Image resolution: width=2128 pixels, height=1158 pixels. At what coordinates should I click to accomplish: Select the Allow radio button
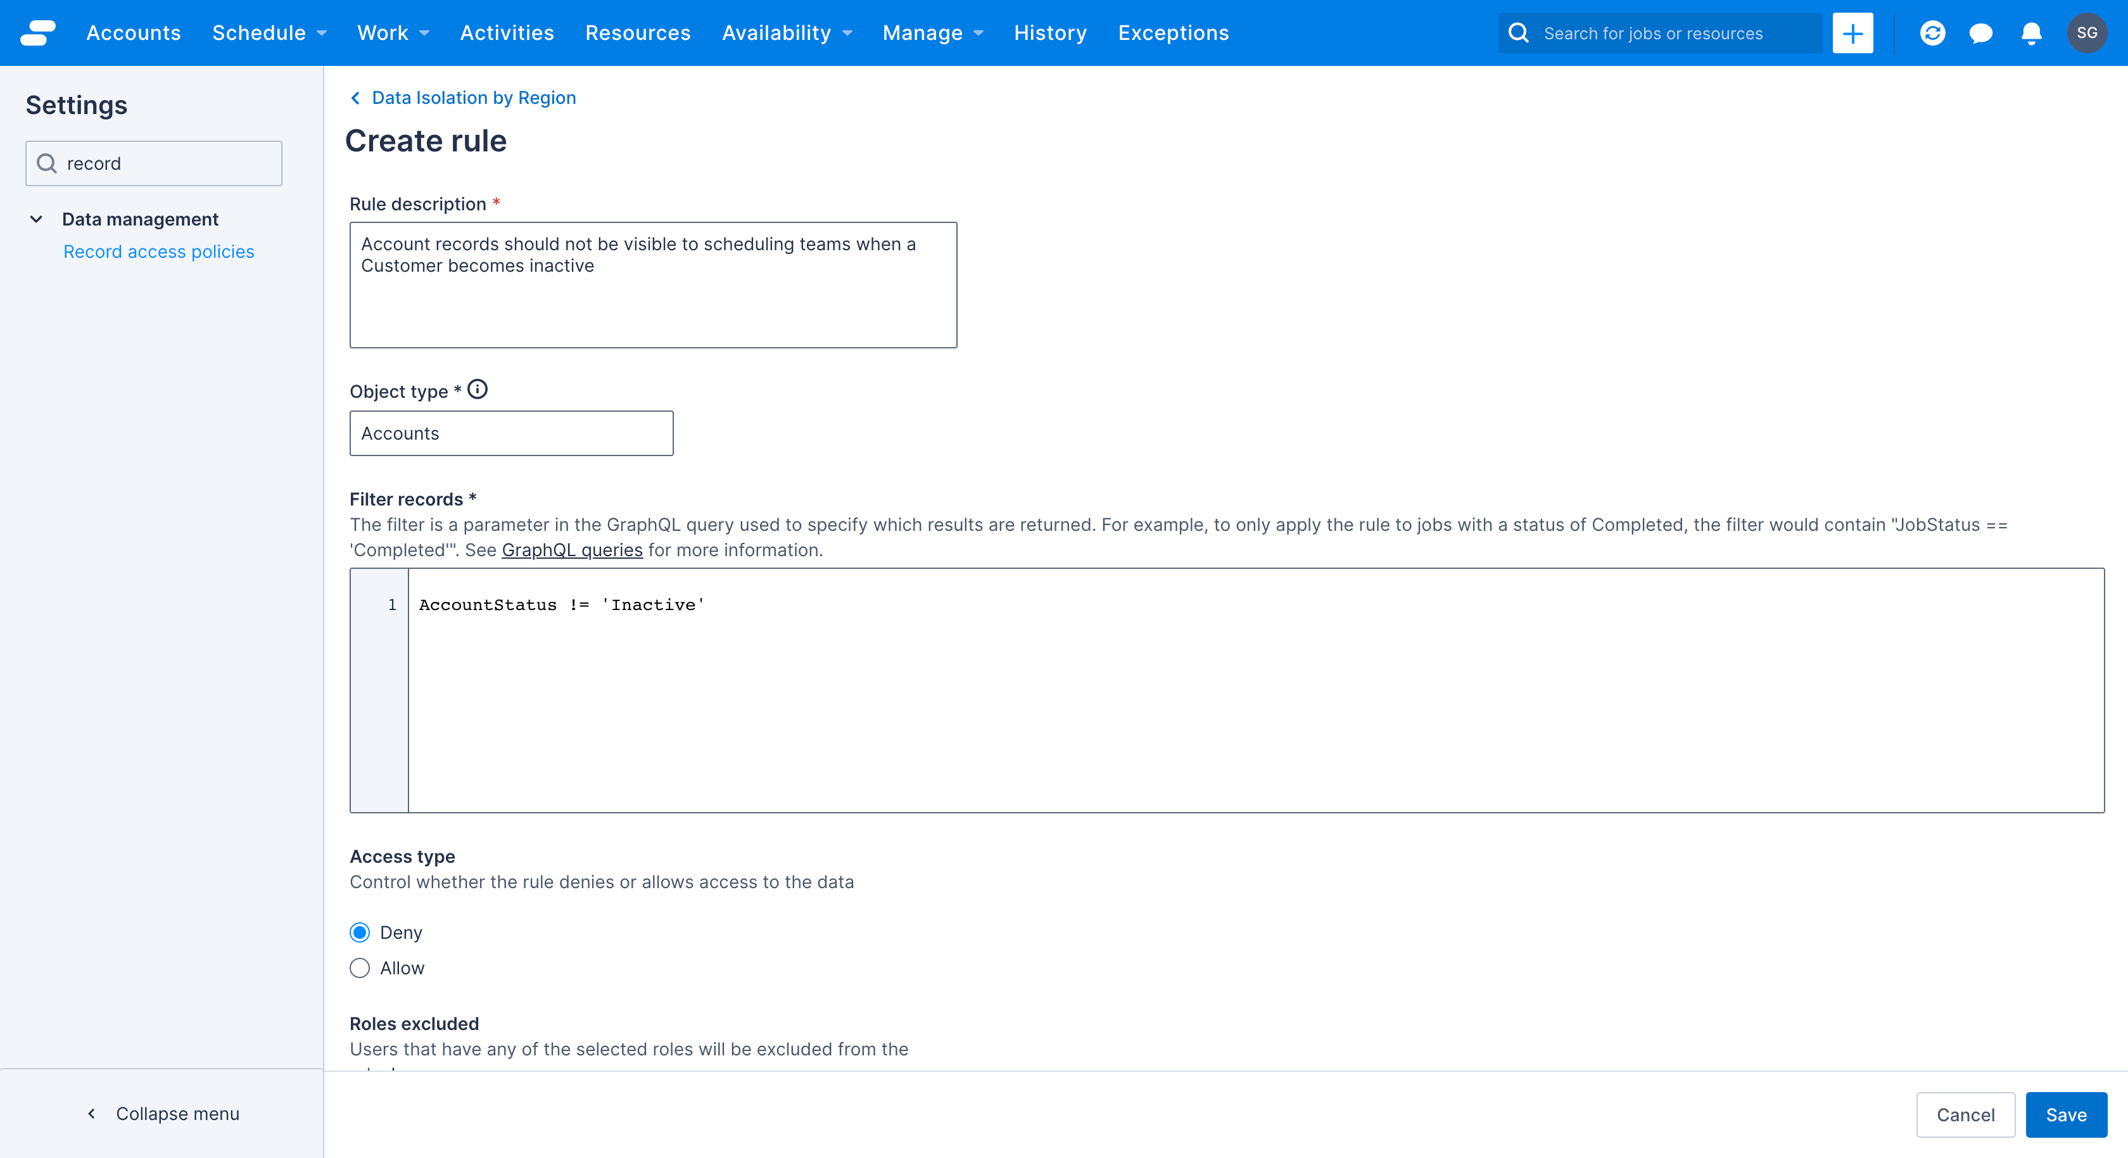359,968
